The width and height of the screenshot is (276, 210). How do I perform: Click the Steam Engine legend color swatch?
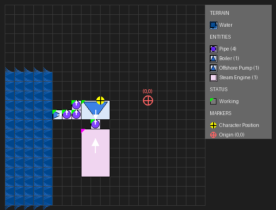click(214, 77)
